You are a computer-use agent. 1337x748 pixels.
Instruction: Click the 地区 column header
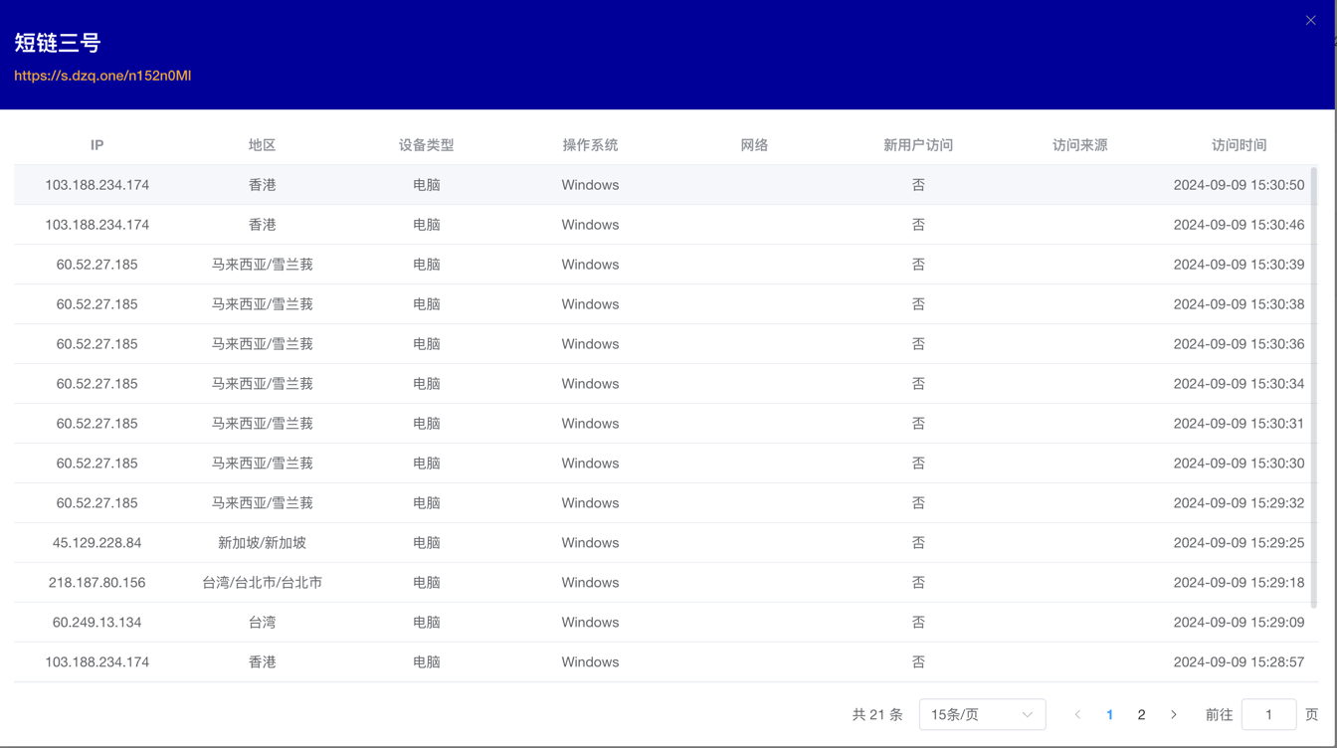262,145
